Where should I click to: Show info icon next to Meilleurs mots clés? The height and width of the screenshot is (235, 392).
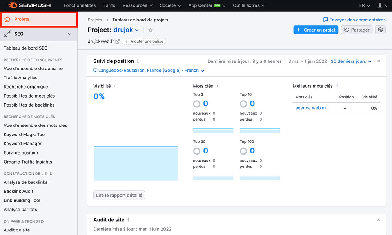(337, 85)
